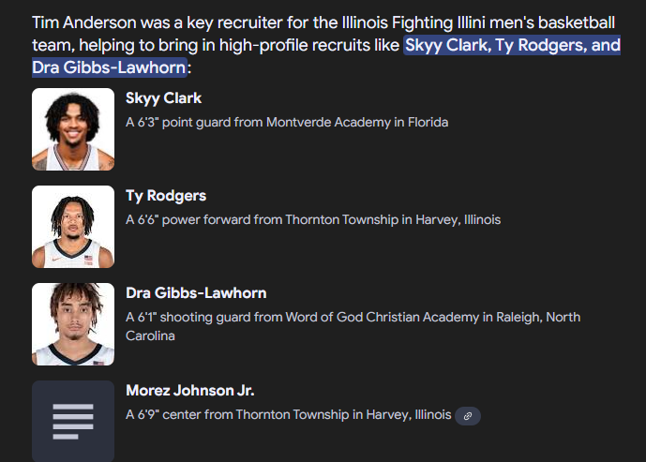Click the source link icon beside Morez Johnson's description
This screenshot has width=646, height=462.
click(x=468, y=415)
